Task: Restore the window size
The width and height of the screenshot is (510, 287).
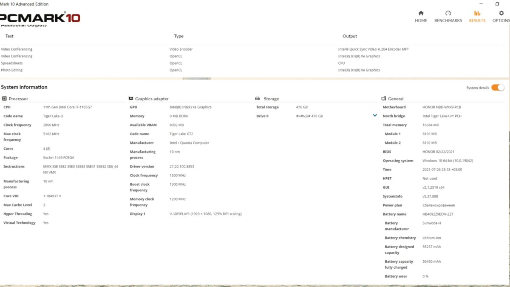Action: (x=497, y=4)
